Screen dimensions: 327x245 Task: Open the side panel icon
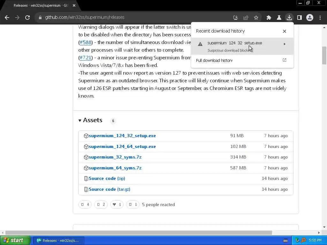click(x=300, y=18)
